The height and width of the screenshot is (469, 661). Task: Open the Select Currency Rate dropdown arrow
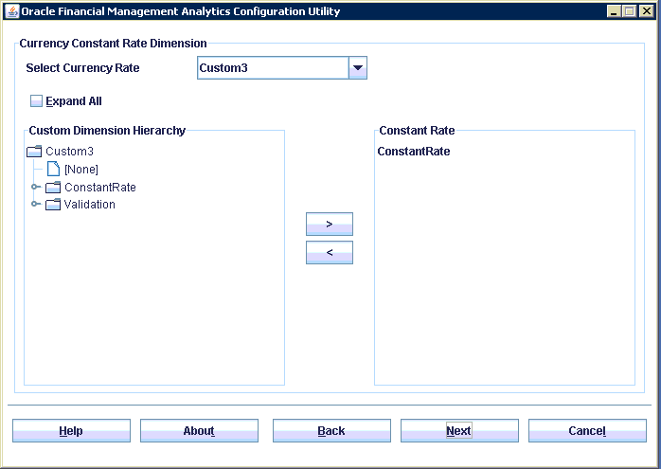pos(358,68)
